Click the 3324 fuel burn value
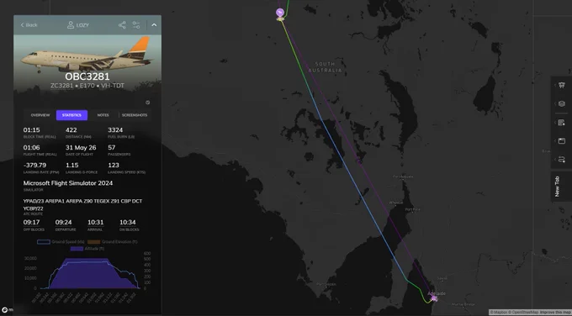The height and width of the screenshot is (316, 572). [x=115, y=130]
